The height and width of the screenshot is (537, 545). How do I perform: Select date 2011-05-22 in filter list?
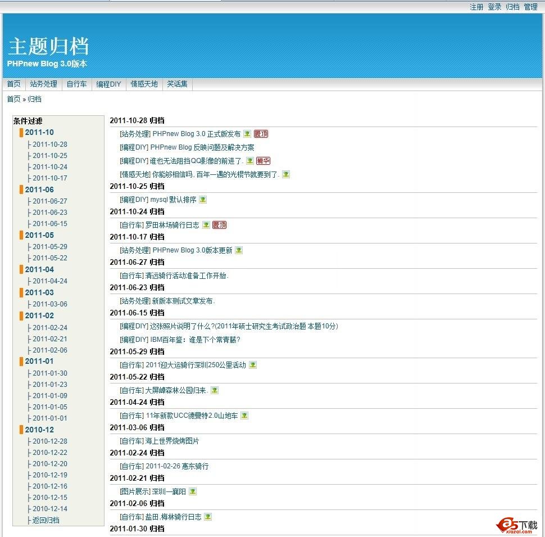pyautogui.click(x=50, y=258)
